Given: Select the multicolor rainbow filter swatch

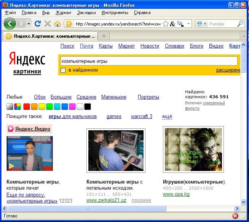Looking at the screenshot, I should [x=18, y=107].
